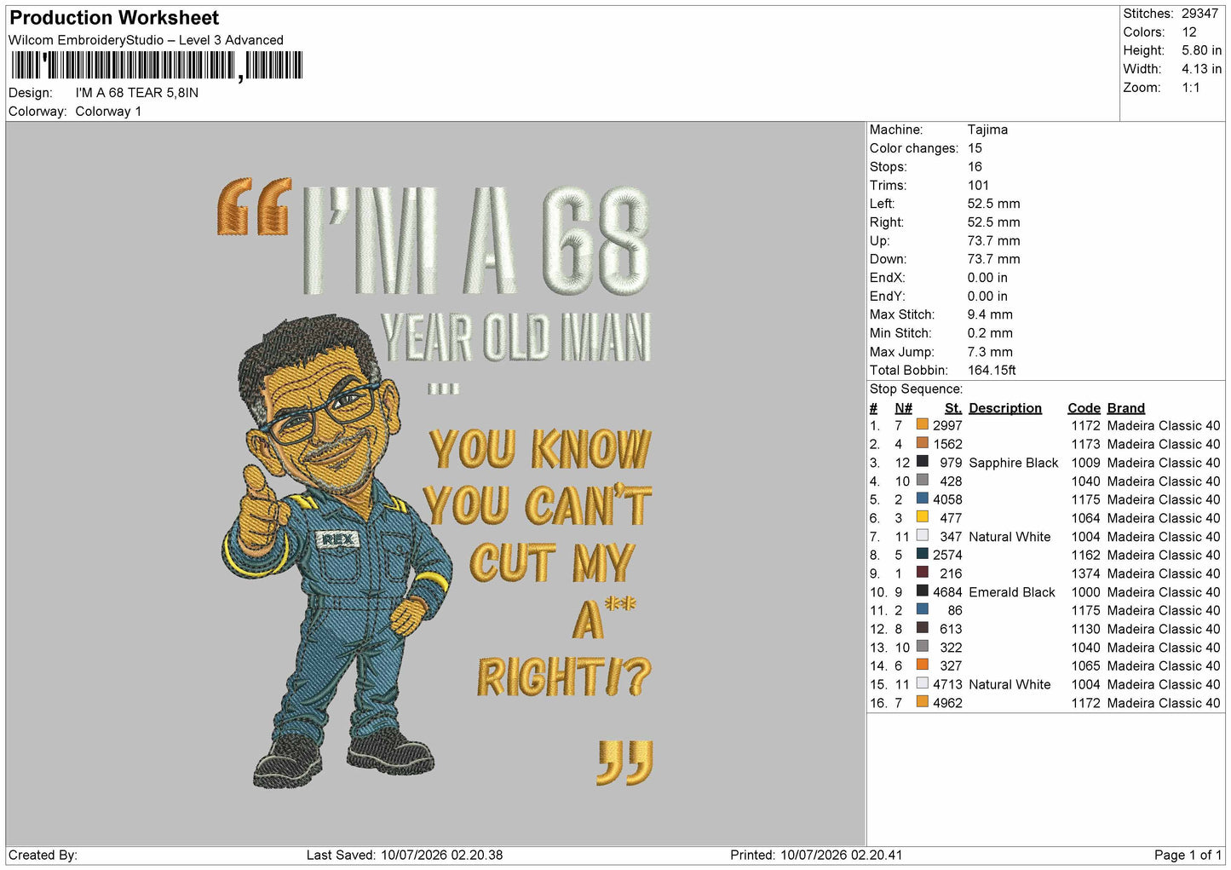
Task: Click the width value '4.13 in'
Action: [1201, 69]
